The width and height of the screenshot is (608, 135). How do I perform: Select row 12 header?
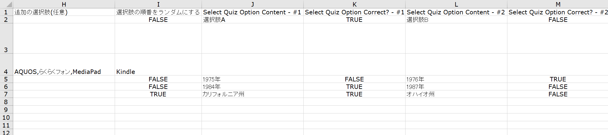click(6, 132)
